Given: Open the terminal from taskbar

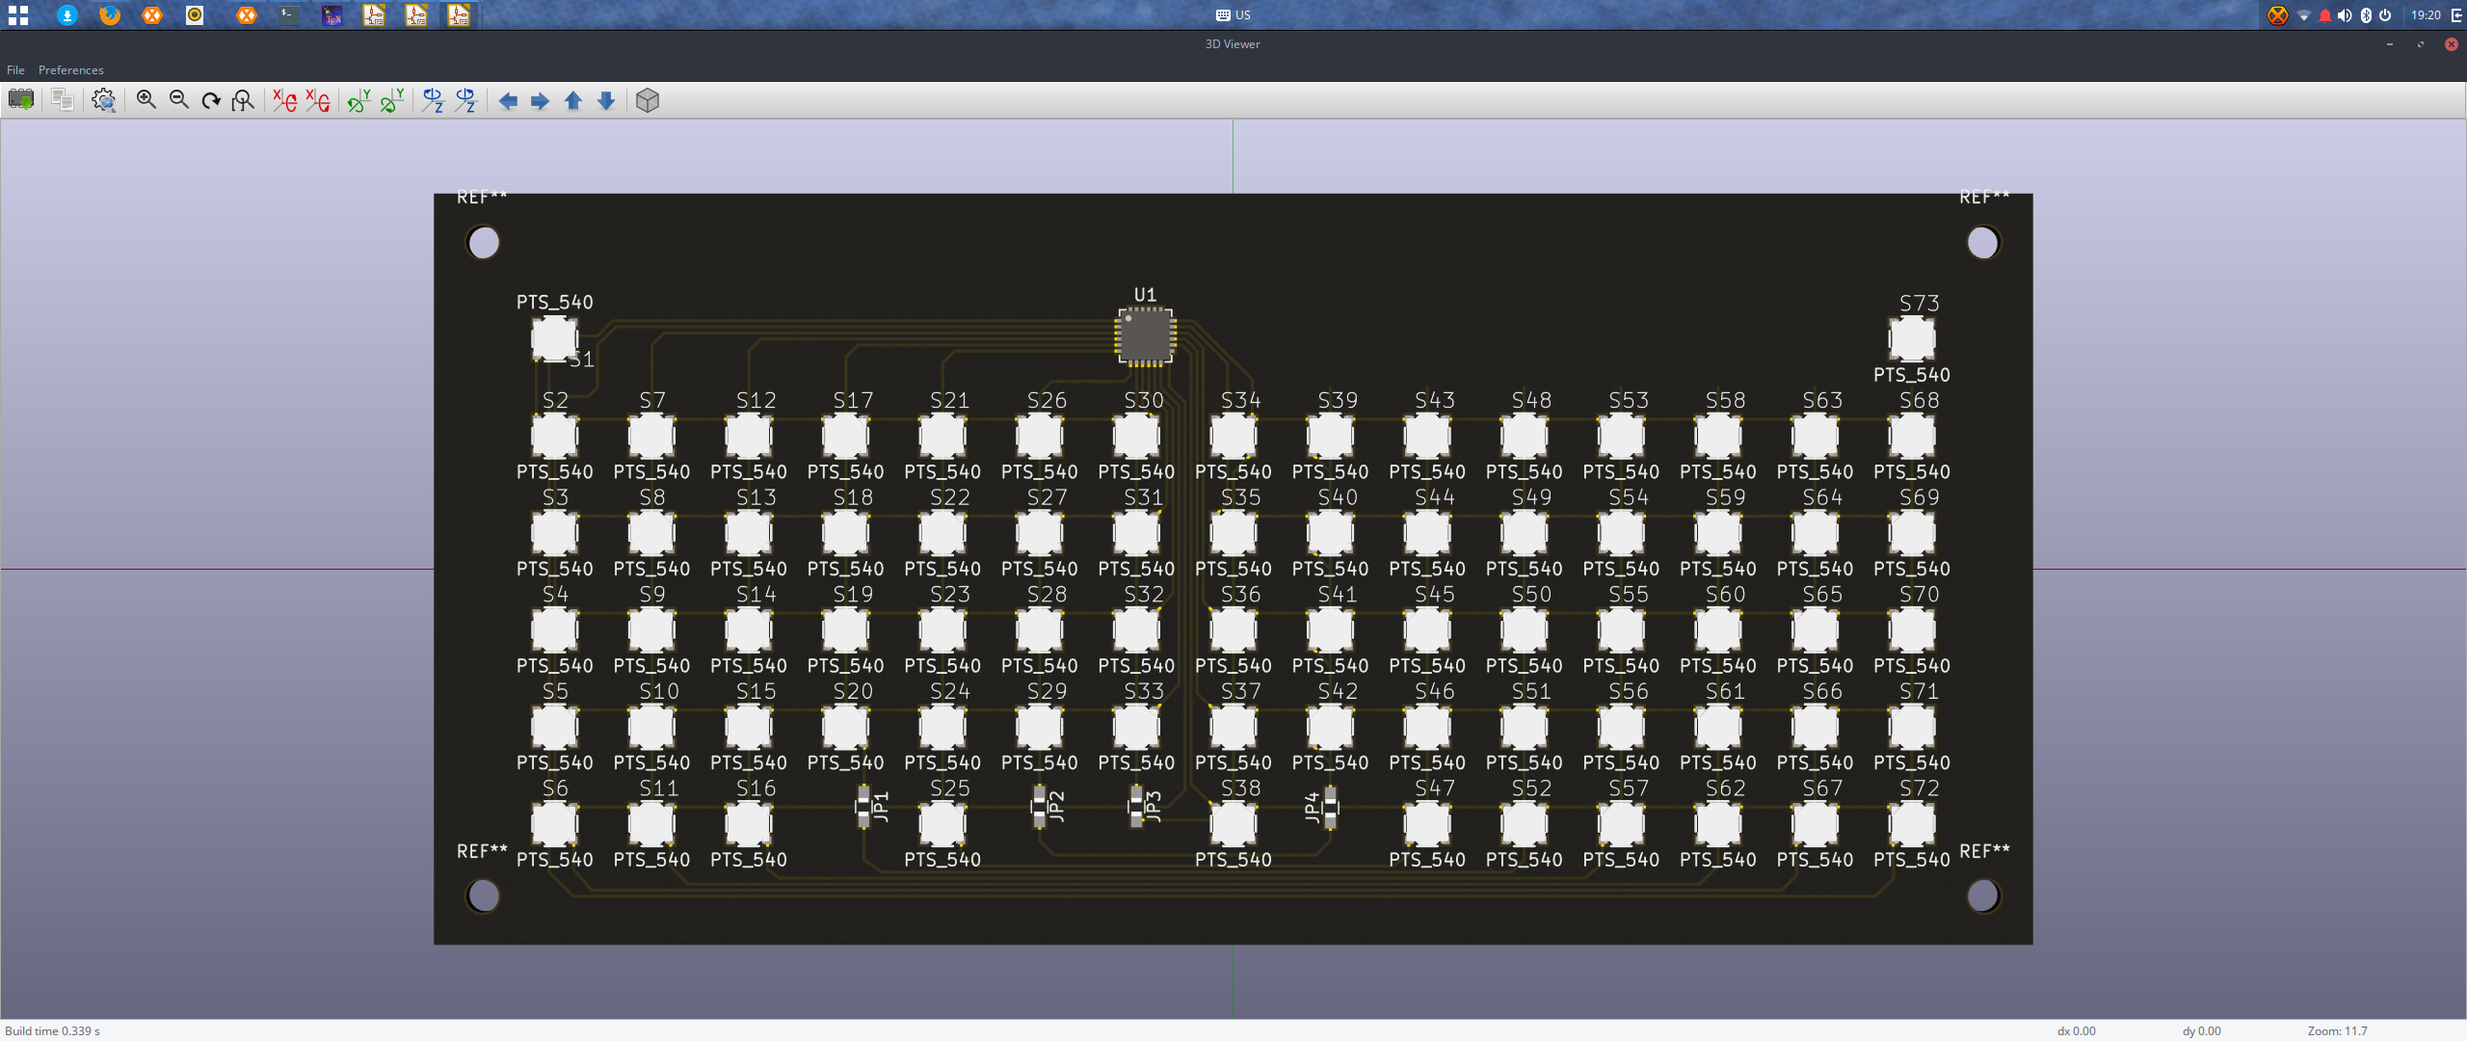Looking at the screenshot, I should 288,14.
